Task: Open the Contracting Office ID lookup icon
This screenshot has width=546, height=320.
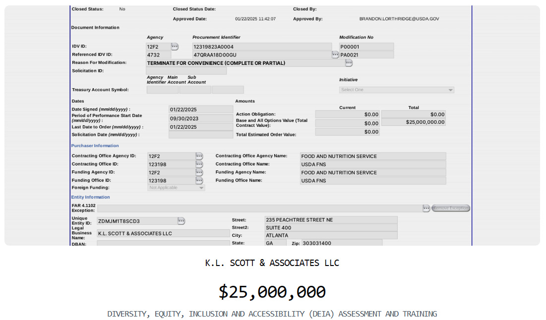Action: pyautogui.click(x=199, y=164)
